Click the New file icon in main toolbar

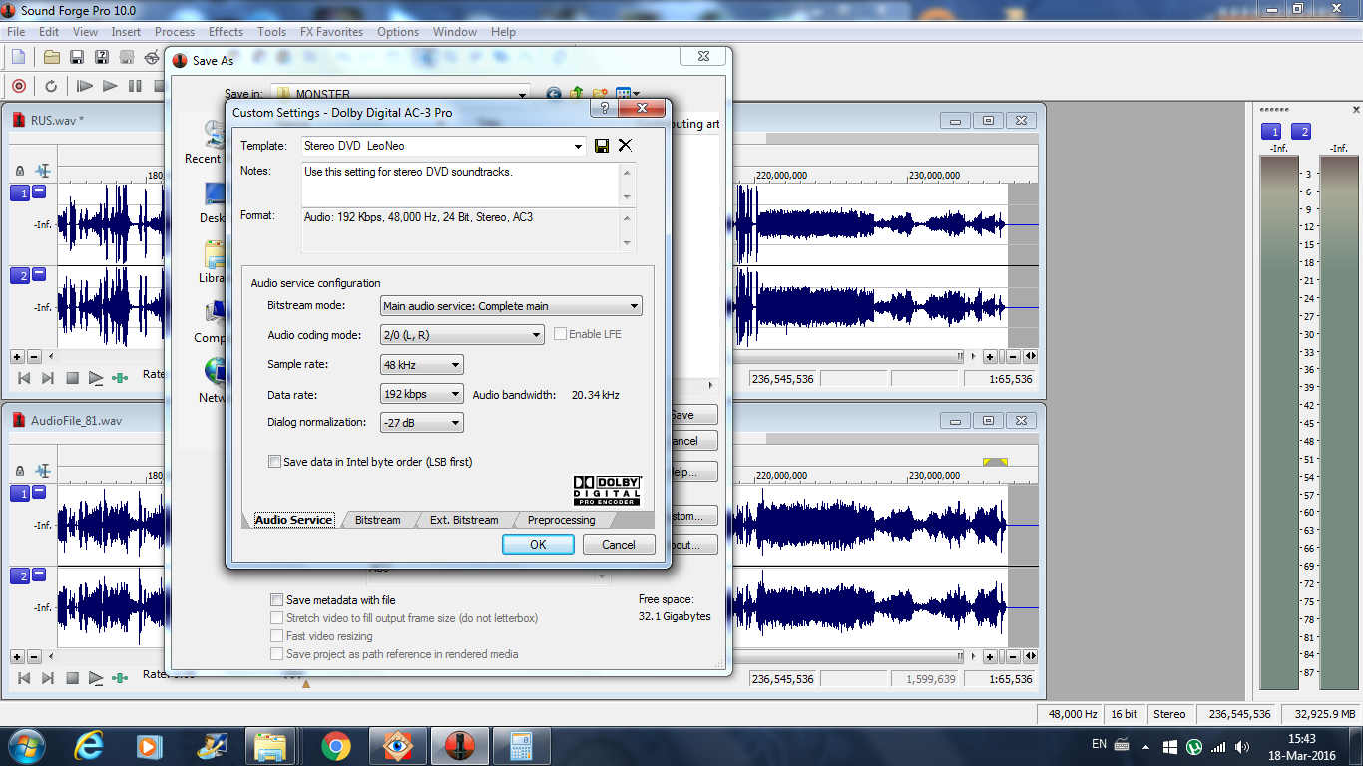tap(18, 57)
